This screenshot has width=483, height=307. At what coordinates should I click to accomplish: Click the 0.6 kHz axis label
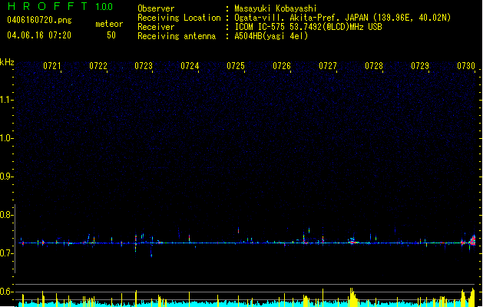pos(6,292)
